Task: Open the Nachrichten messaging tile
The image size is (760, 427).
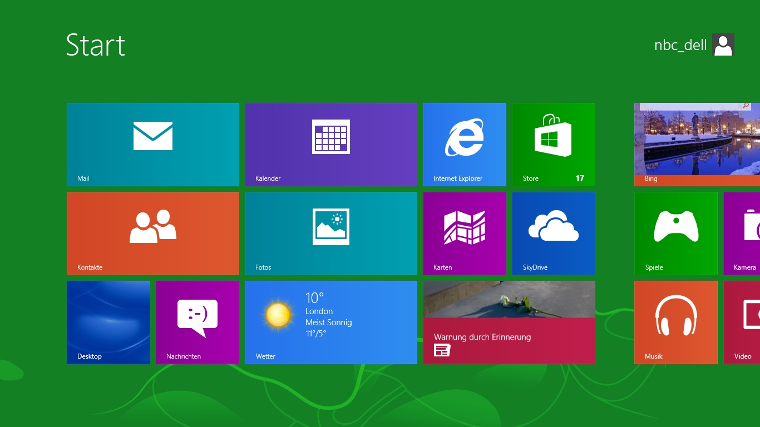Action: point(198,322)
